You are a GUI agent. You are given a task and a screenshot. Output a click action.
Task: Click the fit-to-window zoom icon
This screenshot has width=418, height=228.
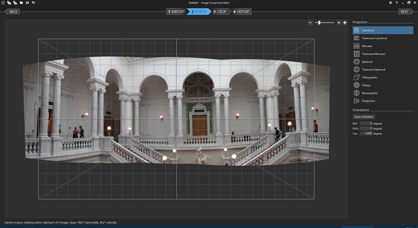click(x=345, y=23)
